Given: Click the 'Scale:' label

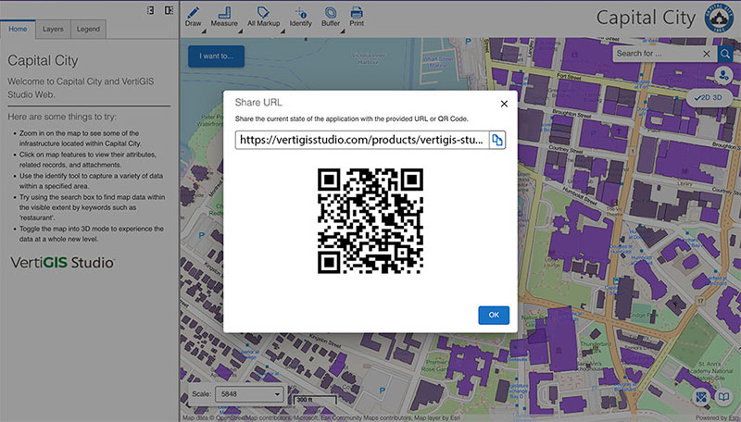Looking at the screenshot, I should pyautogui.click(x=201, y=393).
